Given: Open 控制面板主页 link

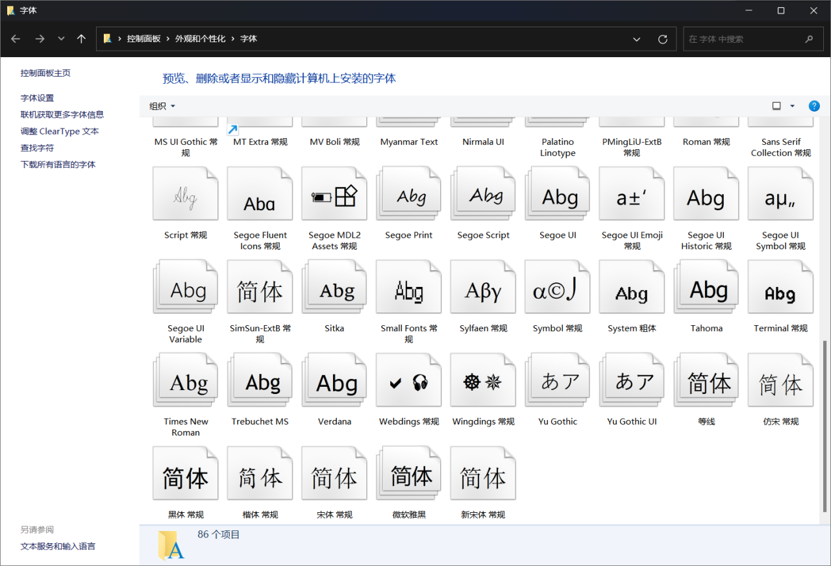Looking at the screenshot, I should coord(45,73).
